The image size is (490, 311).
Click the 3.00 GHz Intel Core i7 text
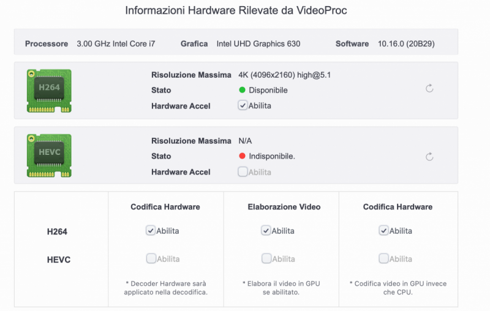coord(116,44)
